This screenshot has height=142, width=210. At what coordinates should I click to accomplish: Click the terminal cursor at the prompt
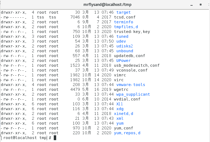point(55,138)
